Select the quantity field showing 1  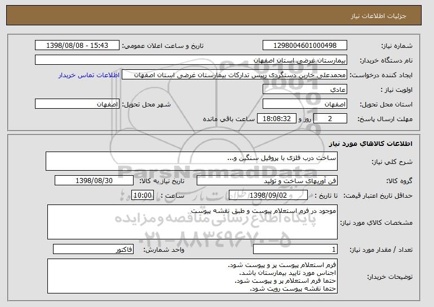(295, 250)
